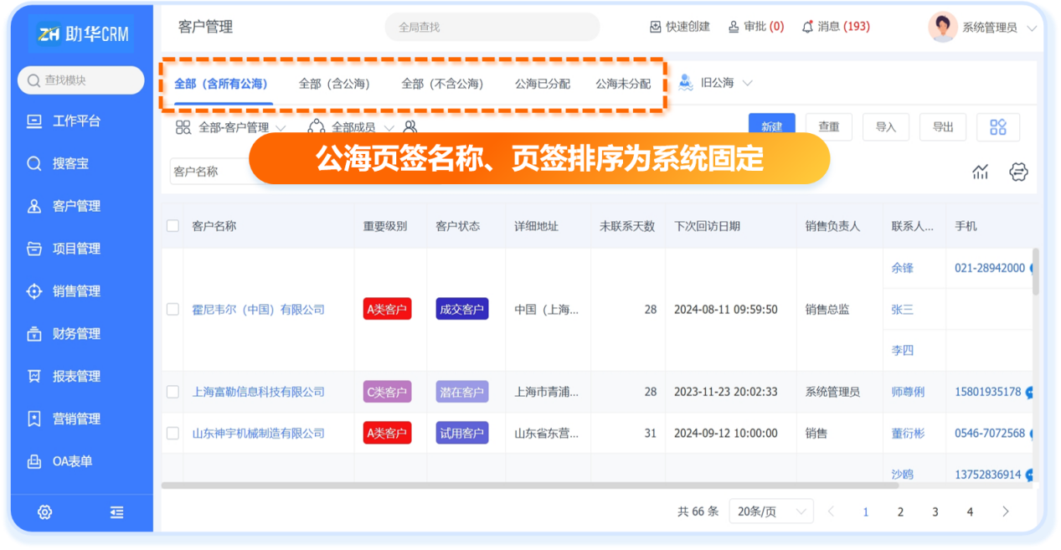Image resolution: width=1061 pixels, height=550 pixels.
Task: Toggle the select-all checkbox in table header
Action: [x=173, y=226]
